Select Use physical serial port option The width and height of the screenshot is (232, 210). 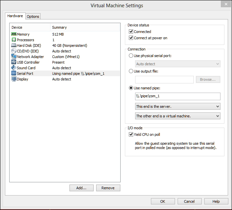pyautogui.click(x=131, y=56)
